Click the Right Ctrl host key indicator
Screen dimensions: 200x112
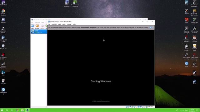click(x=150, y=107)
